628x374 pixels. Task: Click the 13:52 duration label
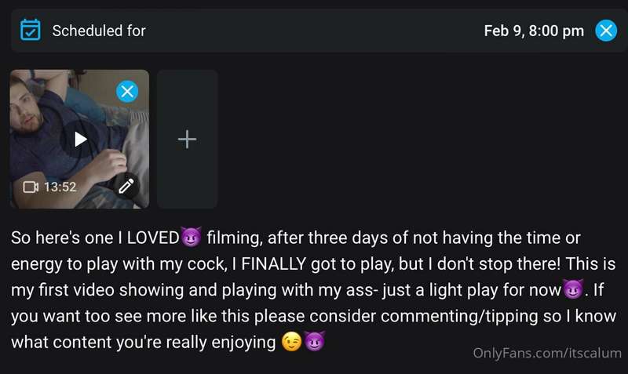(x=60, y=187)
